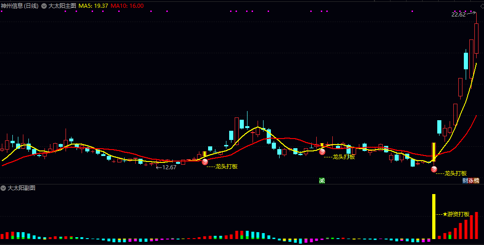Click the tall yellow volume bar
This screenshot has height=245, width=484.
tap(434, 216)
